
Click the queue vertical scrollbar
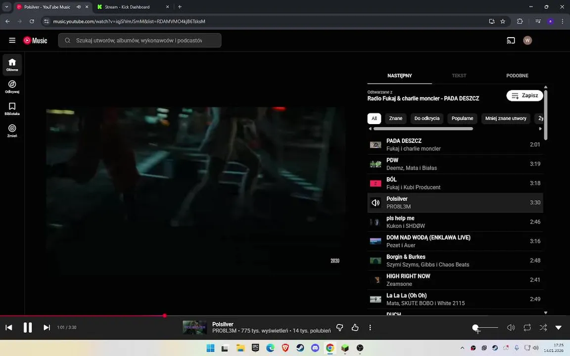[x=545, y=114]
